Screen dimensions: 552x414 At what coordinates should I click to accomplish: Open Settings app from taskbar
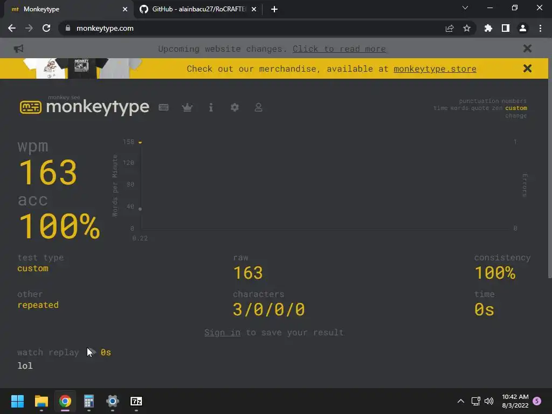point(113,401)
